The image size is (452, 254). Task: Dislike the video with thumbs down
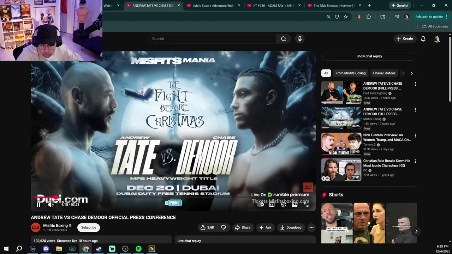[223, 228]
